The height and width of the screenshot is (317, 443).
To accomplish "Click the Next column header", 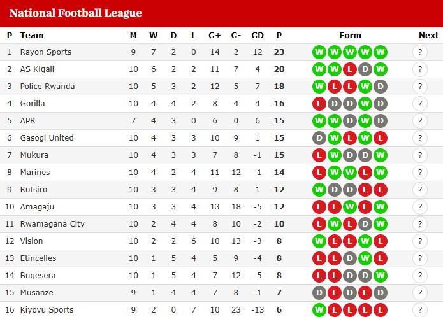I will click(428, 36).
